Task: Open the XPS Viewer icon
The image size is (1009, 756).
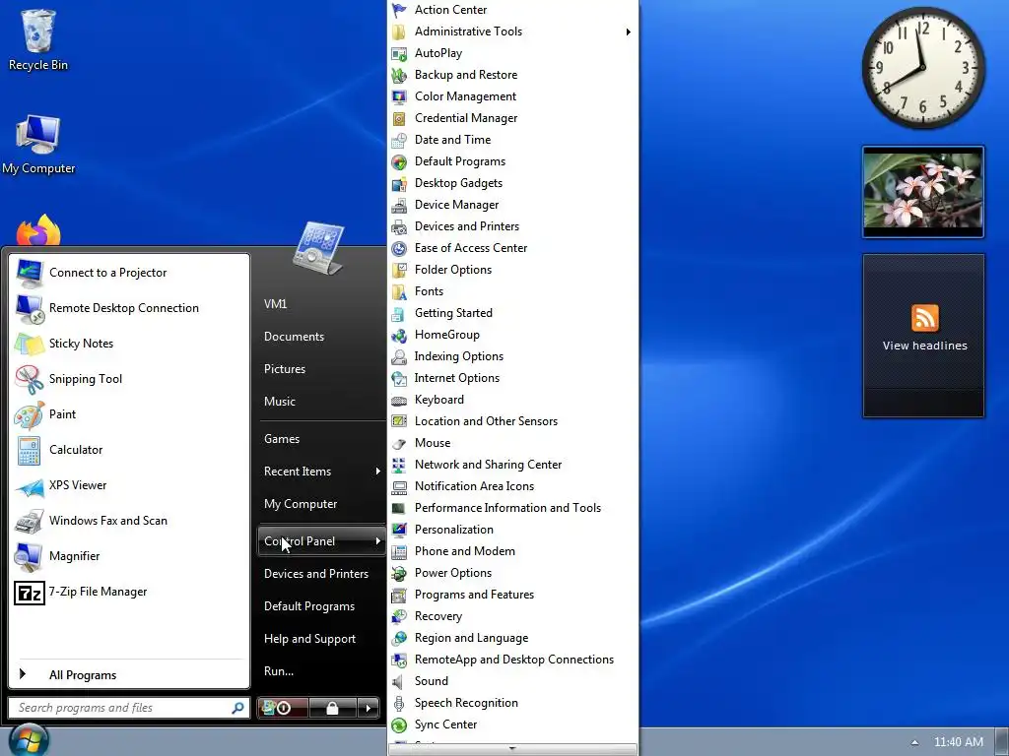Action: tap(30, 486)
